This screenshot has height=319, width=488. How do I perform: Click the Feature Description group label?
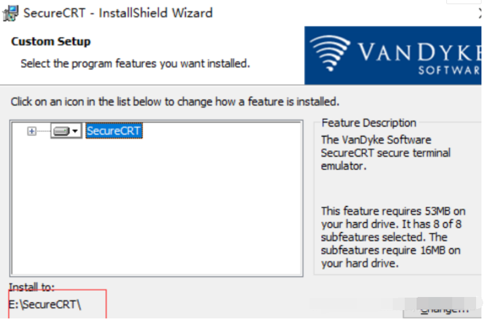[368, 123]
